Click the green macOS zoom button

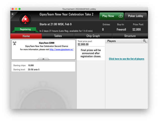(x=20, y=9)
